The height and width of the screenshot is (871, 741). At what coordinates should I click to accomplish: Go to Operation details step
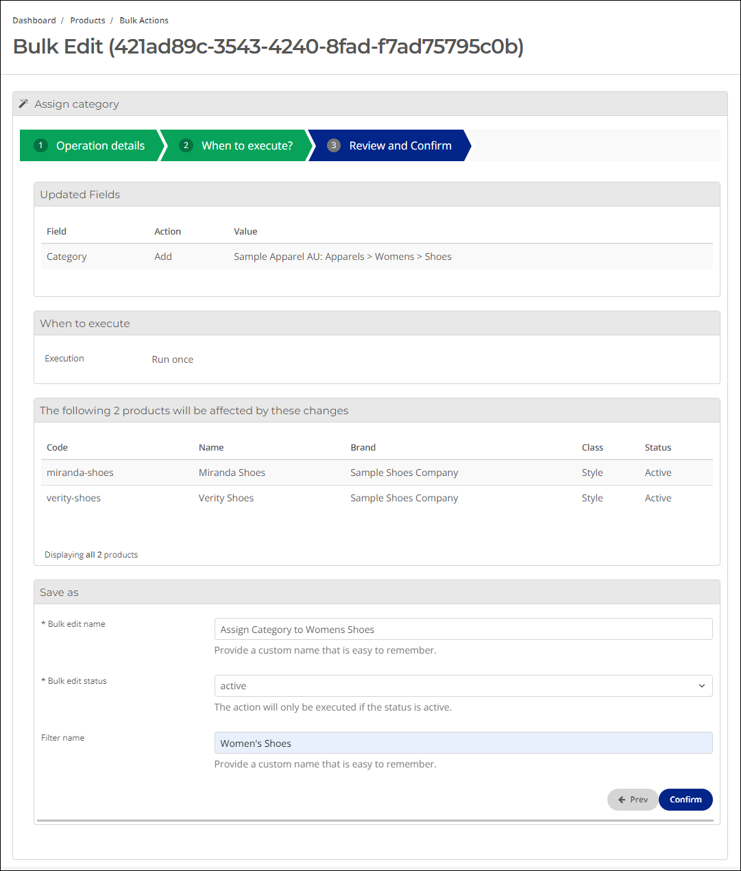click(x=93, y=145)
